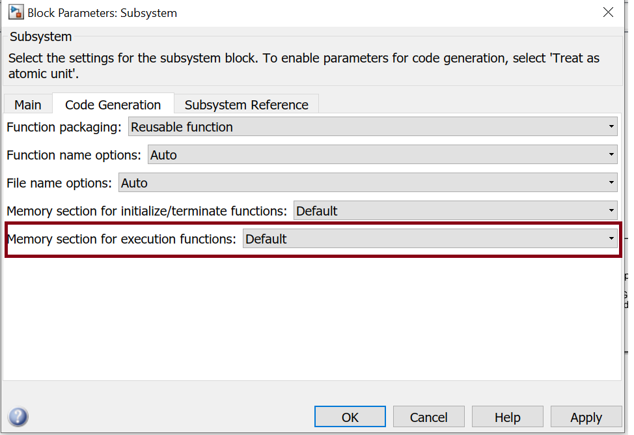Click the Cancel button
The image size is (634, 435).
tap(428, 417)
